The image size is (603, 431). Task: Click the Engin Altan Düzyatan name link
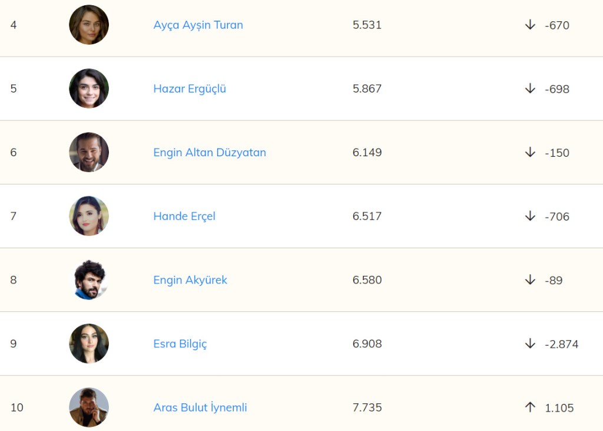click(210, 152)
